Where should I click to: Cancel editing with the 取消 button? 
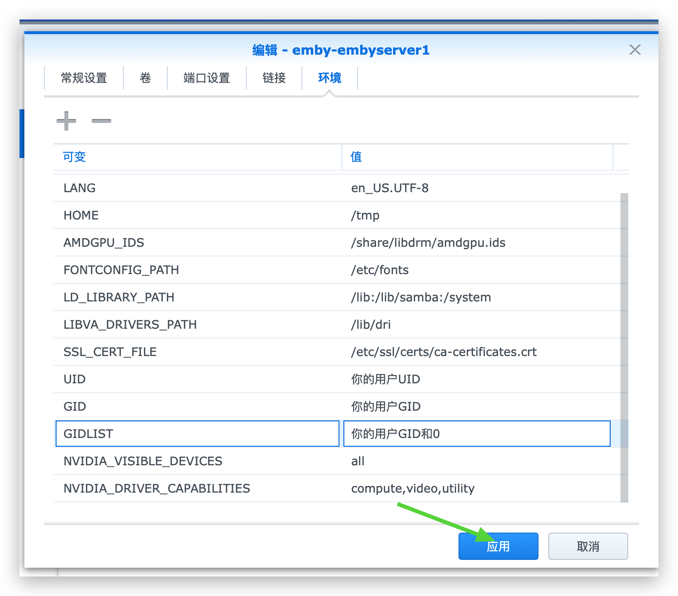(x=588, y=546)
